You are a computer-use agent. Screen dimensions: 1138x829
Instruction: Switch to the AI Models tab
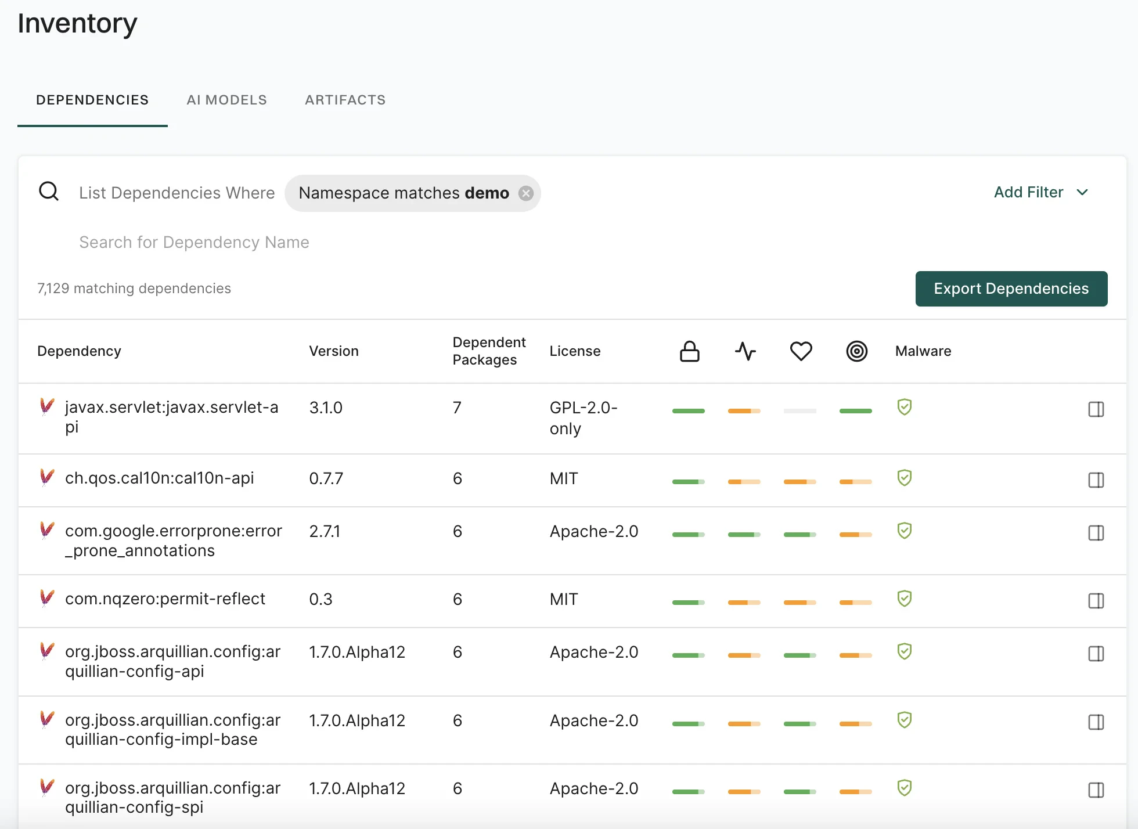click(226, 100)
